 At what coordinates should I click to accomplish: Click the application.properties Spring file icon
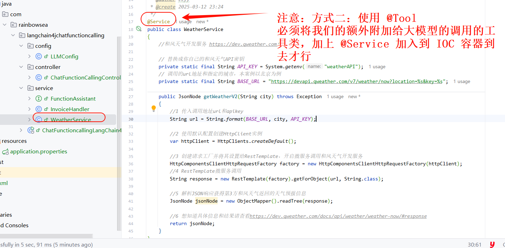coord(5,152)
